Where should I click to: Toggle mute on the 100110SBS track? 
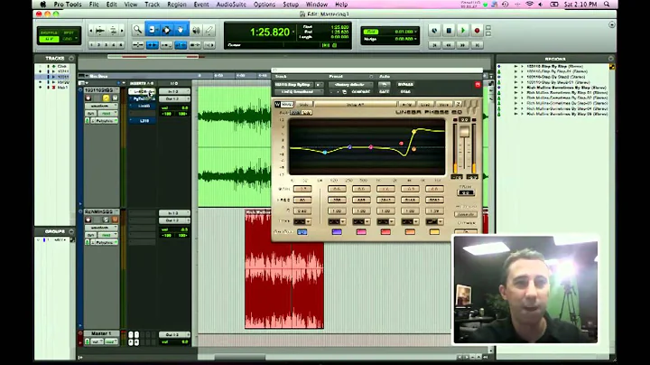click(115, 98)
